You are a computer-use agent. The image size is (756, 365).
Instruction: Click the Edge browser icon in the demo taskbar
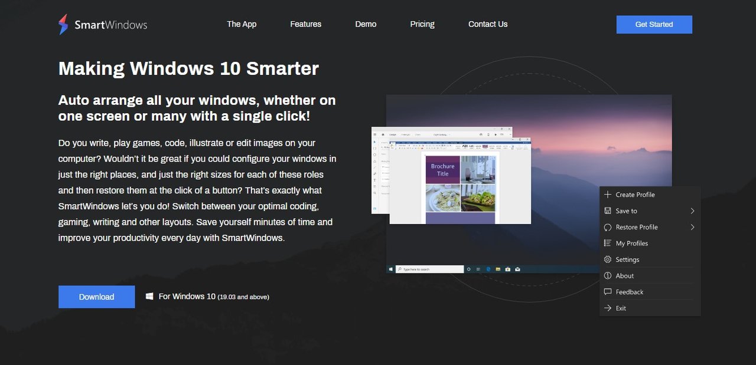(x=488, y=269)
